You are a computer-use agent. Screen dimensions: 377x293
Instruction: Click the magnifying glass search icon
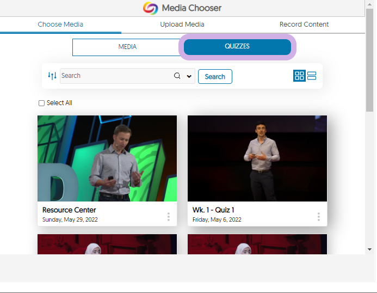pyautogui.click(x=177, y=76)
